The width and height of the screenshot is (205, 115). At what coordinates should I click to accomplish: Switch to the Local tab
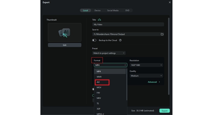tap(86, 10)
